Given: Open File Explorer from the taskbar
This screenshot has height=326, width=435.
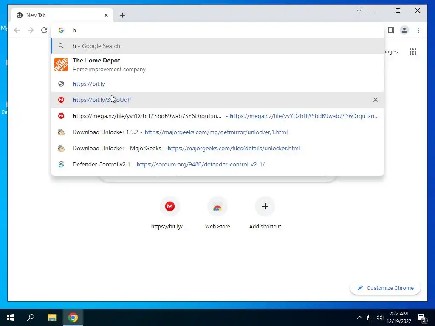Looking at the screenshot, I should coord(52,318).
